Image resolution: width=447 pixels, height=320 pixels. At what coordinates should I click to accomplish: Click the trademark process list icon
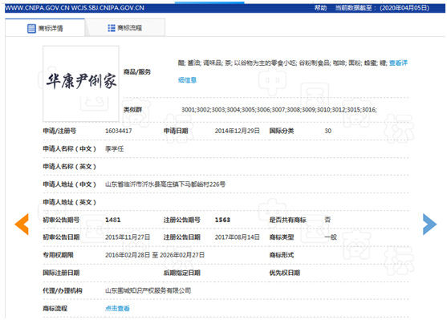point(112,28)
